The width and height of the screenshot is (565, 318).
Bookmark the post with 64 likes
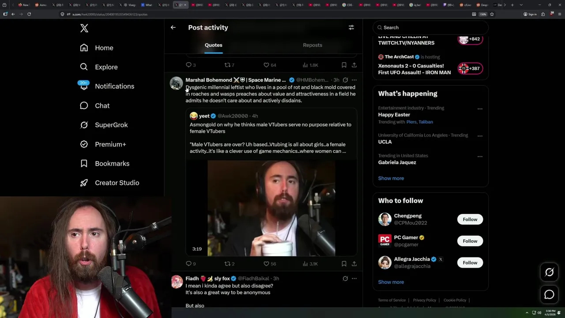tap(344, 65)
